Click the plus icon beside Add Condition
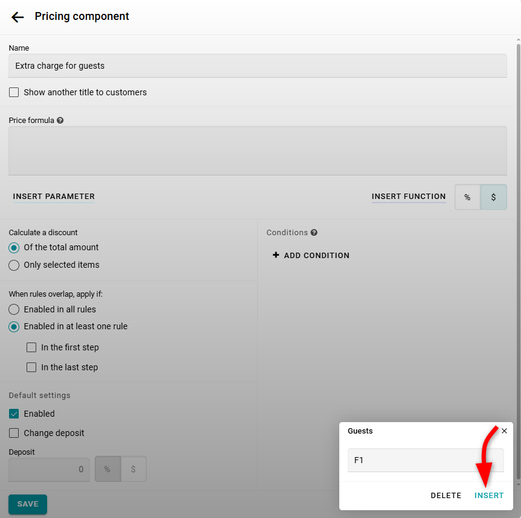 click(x=276, y=256)
